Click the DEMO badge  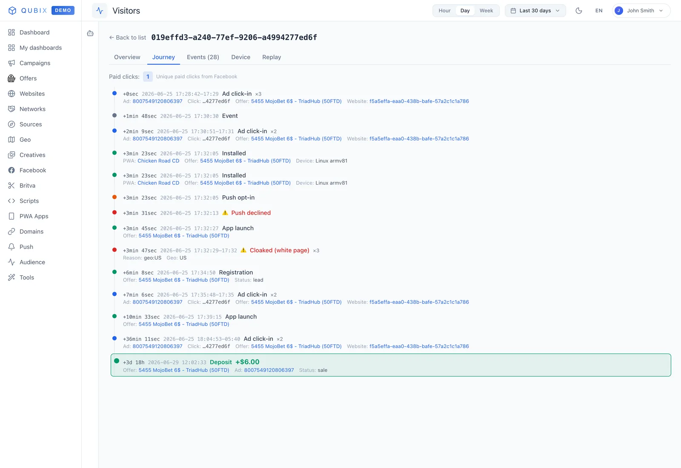pos(63,10)
